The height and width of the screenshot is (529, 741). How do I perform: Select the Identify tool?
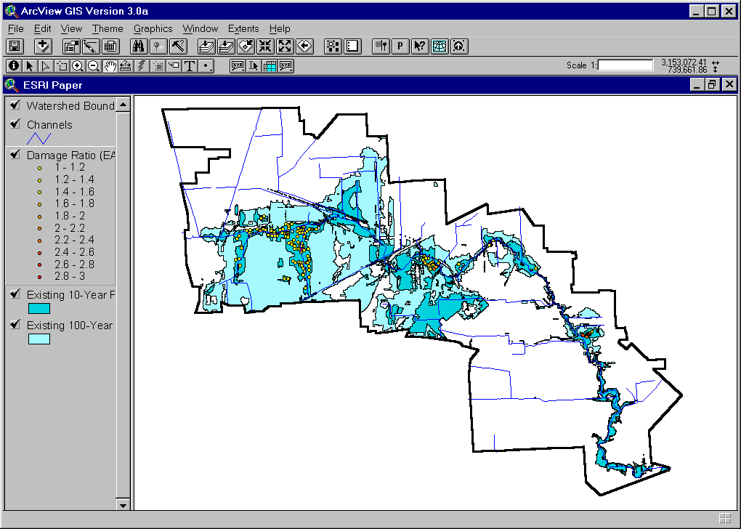[13, 65]
